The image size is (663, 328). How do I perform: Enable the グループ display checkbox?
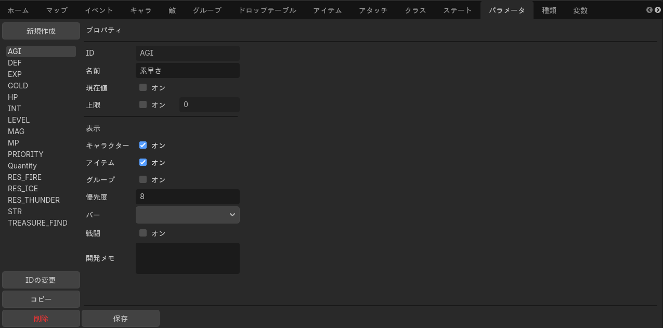tap(143, 179)
